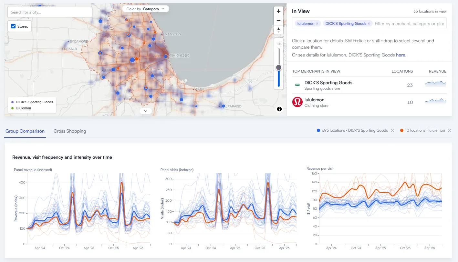Select lululemon merchant row
458x262 pixels.
click(369, 102)
